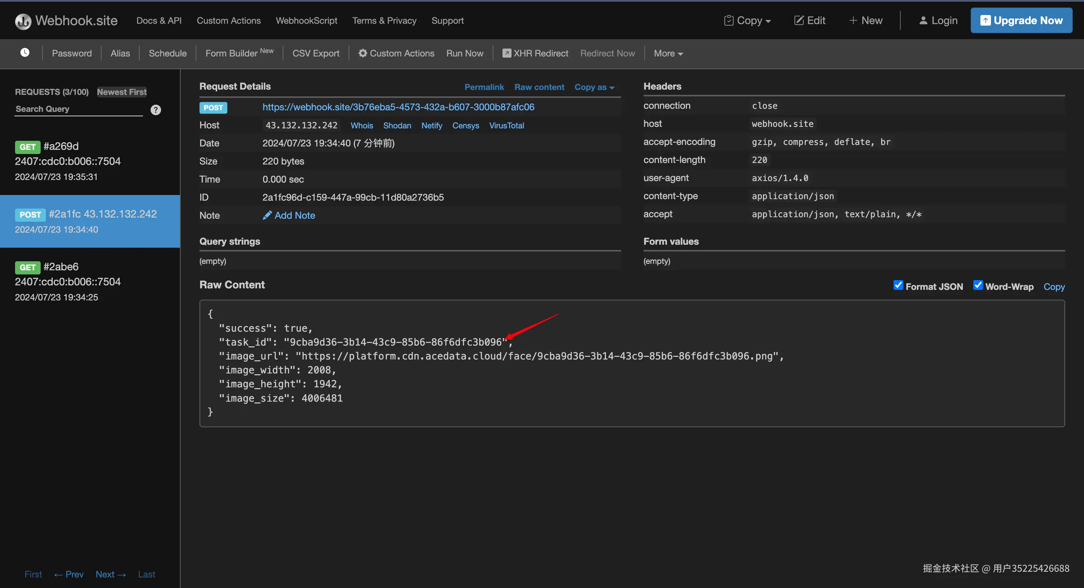Open the CSV Export toolbar item

coord(316,53)
